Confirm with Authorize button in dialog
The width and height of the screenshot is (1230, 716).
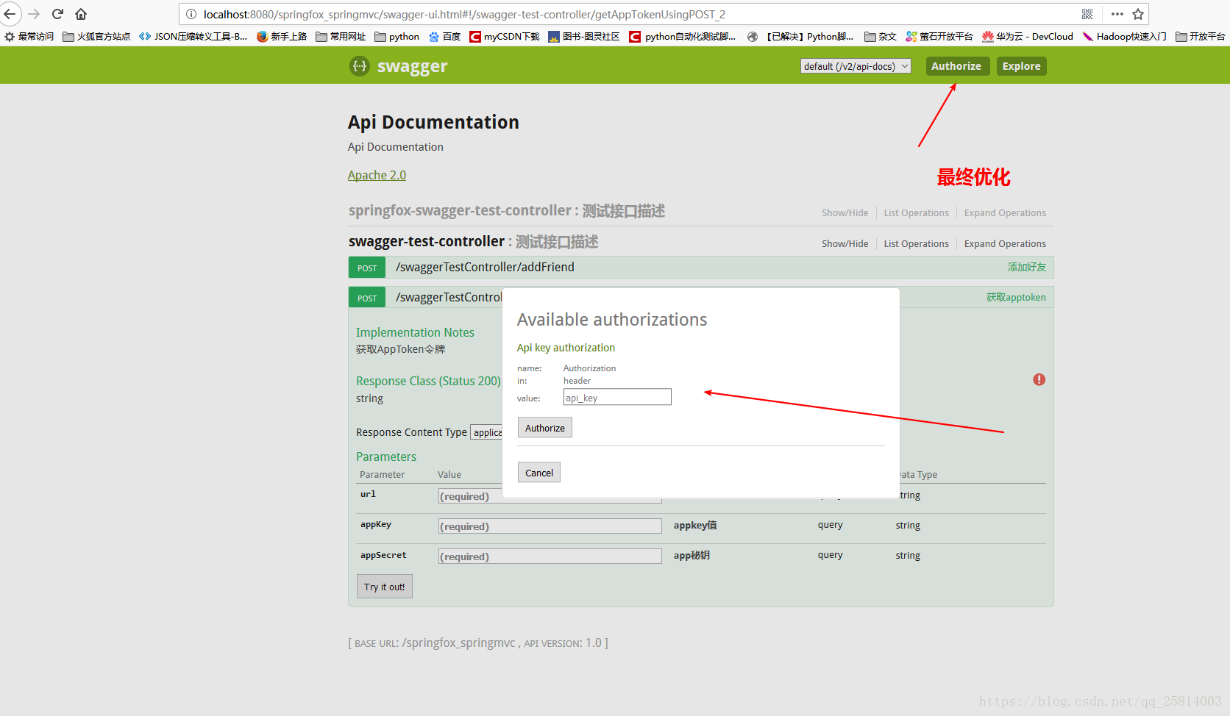coord(545,428)
